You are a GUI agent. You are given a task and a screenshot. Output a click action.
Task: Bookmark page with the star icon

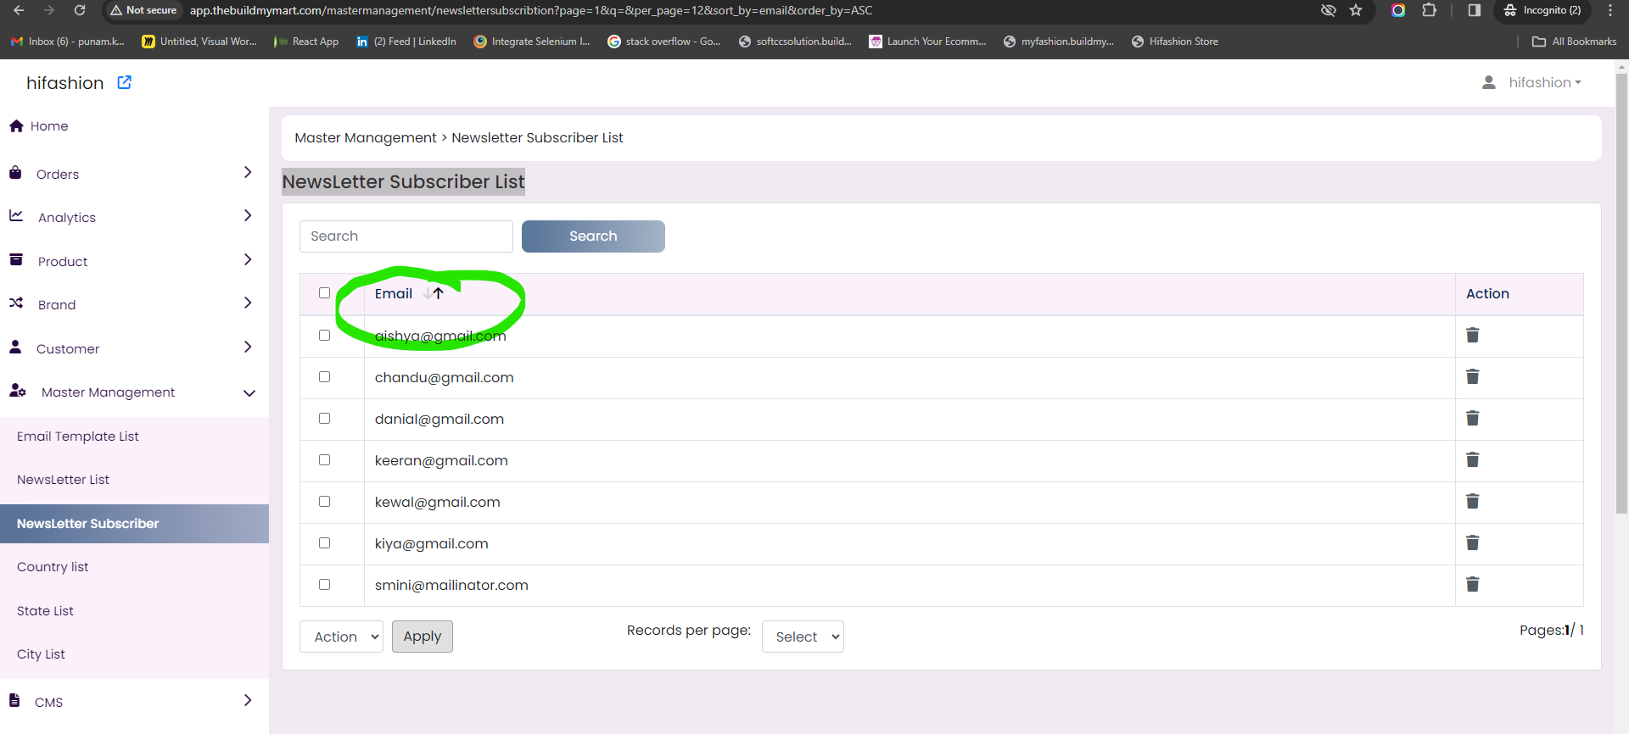1356,10
